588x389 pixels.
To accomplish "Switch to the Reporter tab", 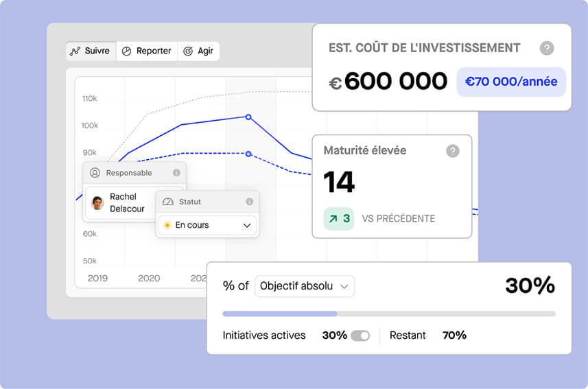I will coord(146,51).
